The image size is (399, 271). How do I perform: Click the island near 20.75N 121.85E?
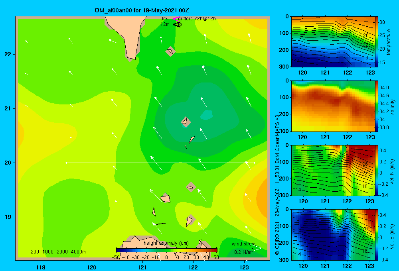pyautogui.click(x=186, y=122)
